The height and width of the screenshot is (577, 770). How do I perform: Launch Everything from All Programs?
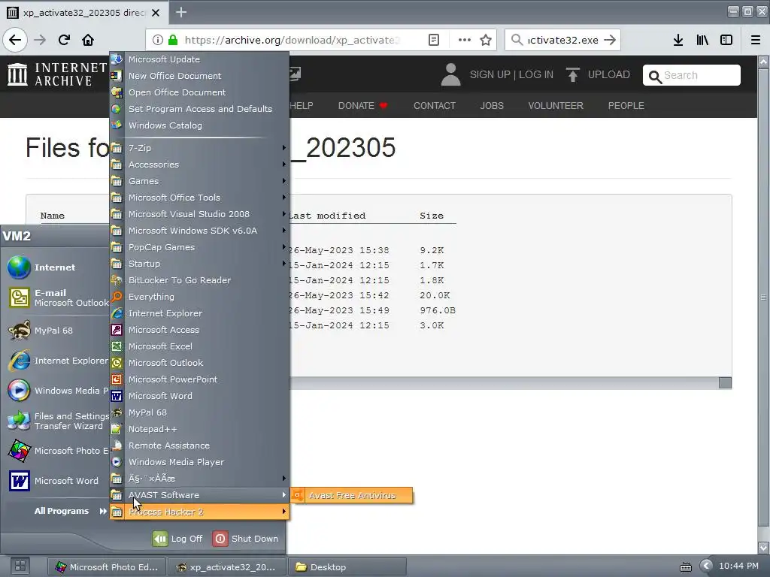click(x=199, y=296)
